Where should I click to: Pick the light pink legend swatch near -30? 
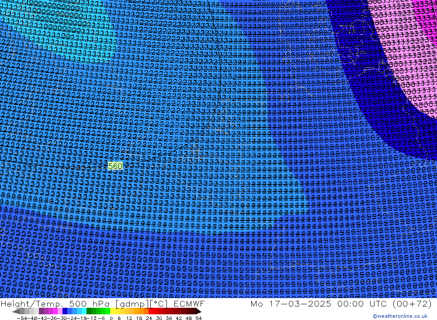(x=60, y=311)
